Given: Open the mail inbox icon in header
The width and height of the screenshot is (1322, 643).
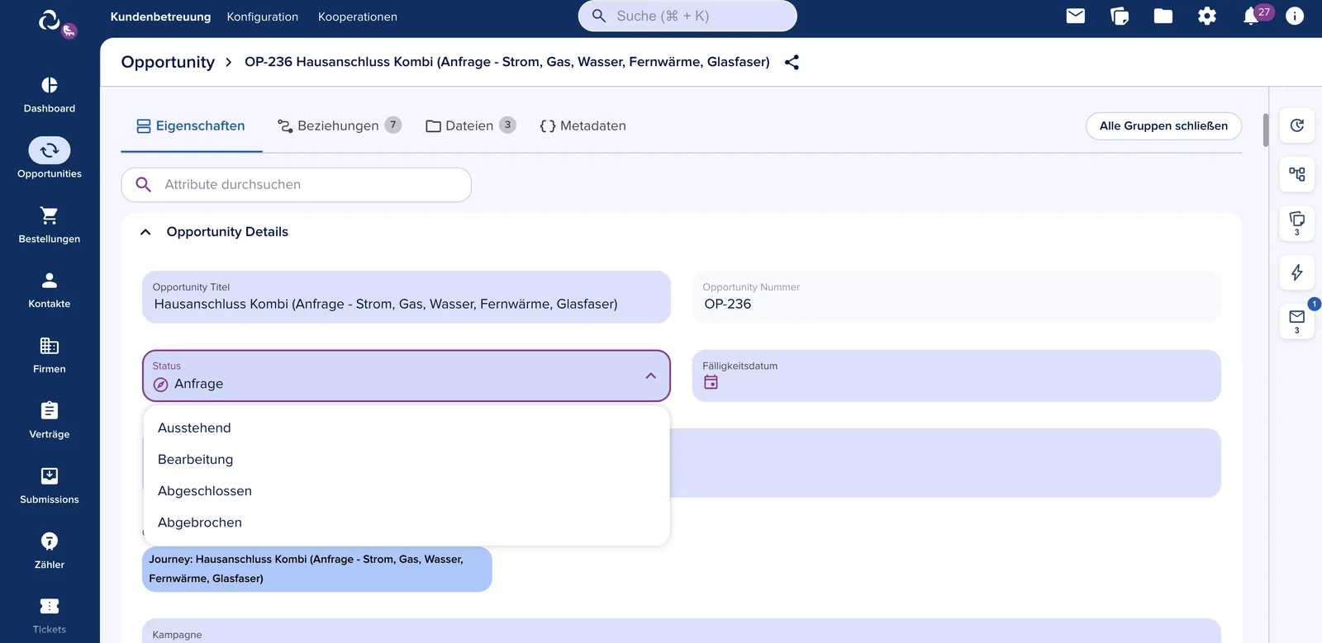Looking at the screenshot, I should (x=1076, y=16).
